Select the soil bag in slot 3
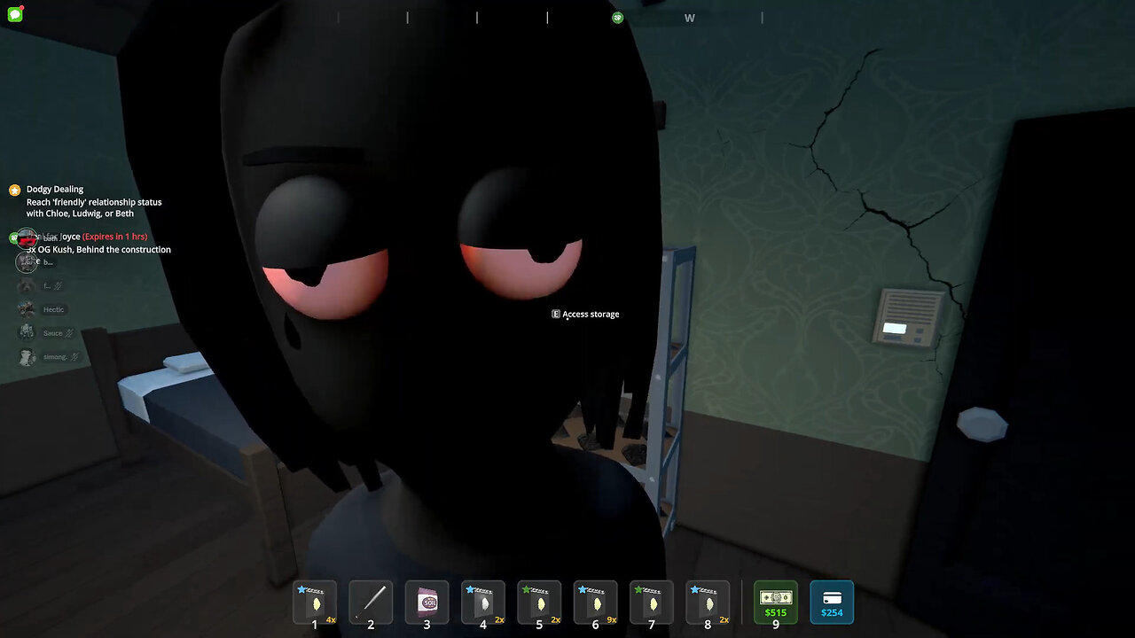 (427, 603)
